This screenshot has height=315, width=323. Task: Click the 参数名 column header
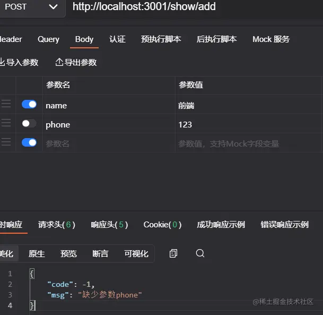58,85
